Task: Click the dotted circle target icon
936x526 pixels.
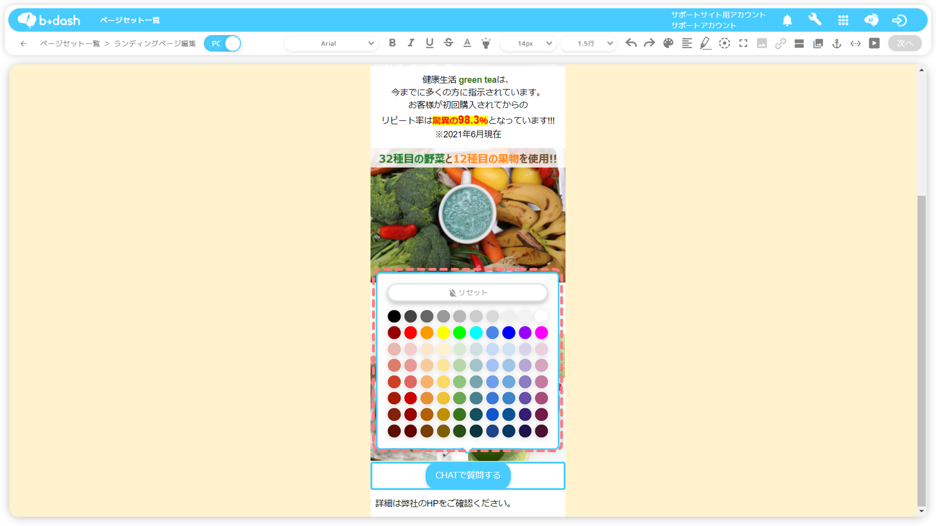Action: [724, 43]
